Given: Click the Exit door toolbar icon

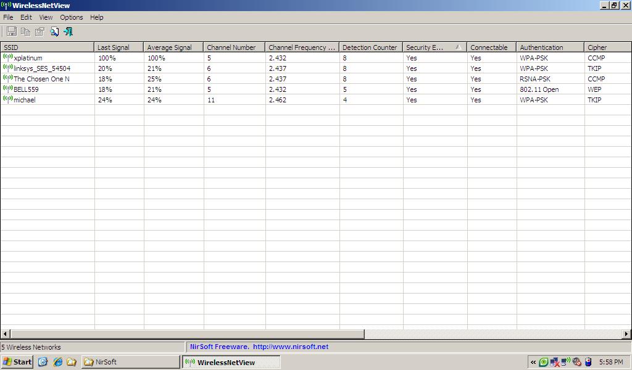Looking at the screenshot, I should coord(68,32).
